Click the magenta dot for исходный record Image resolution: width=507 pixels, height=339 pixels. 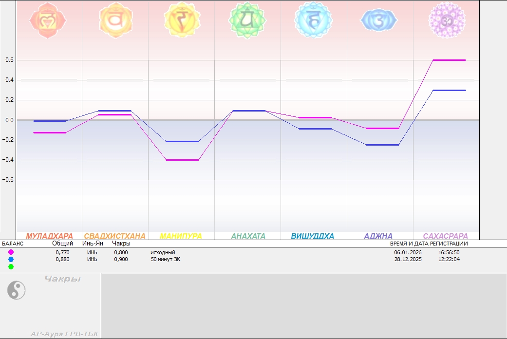coord(11,252)
